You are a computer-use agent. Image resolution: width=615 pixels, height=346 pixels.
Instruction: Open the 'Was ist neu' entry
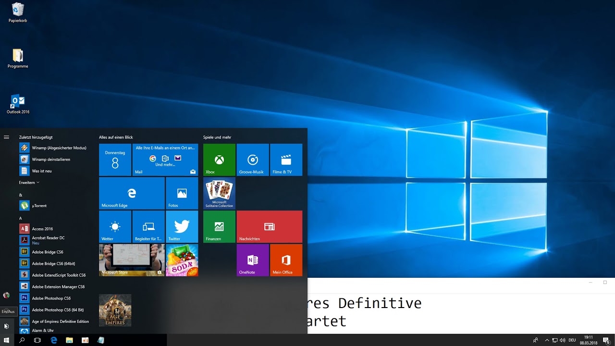tap(54, 171)
